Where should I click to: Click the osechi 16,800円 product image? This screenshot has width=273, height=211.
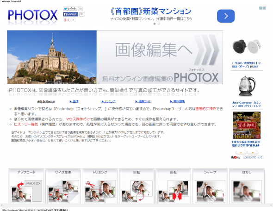[247, 125]
